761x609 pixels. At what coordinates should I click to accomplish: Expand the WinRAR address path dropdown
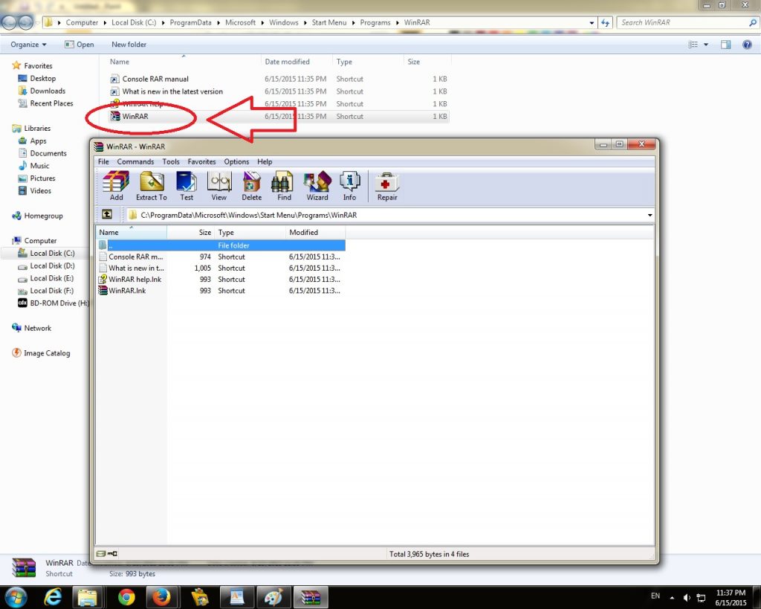[x=650, y=215]
